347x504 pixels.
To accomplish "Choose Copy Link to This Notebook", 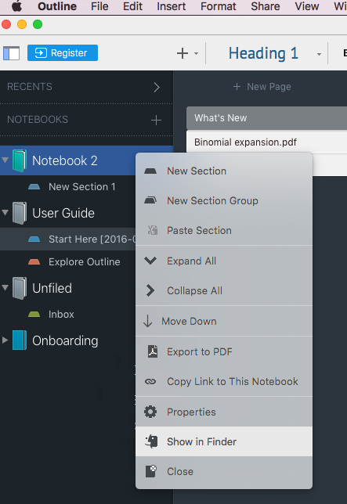I will [x=224, y=382].
